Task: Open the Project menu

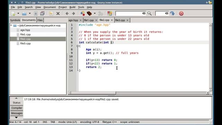Action: [62, 7]
